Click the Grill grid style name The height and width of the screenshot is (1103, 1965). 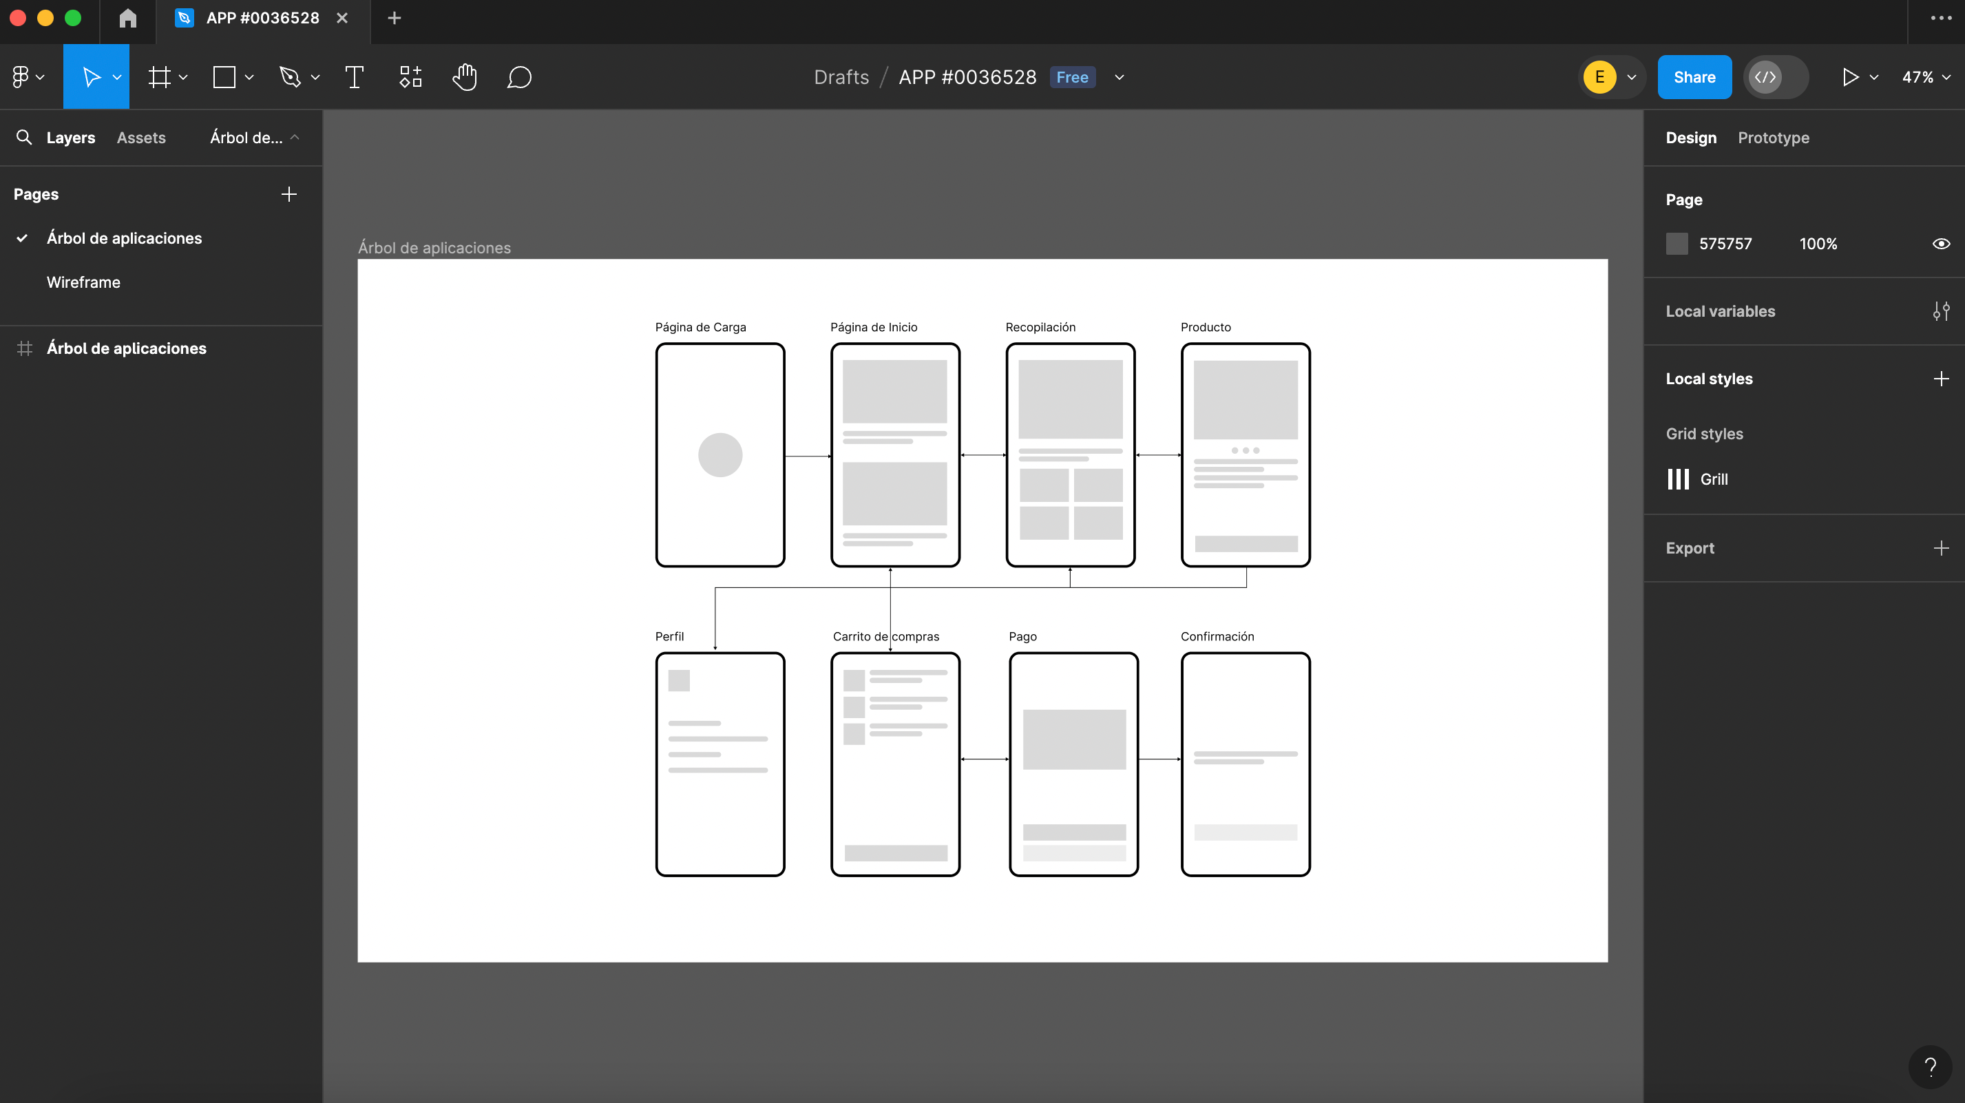1713,479
